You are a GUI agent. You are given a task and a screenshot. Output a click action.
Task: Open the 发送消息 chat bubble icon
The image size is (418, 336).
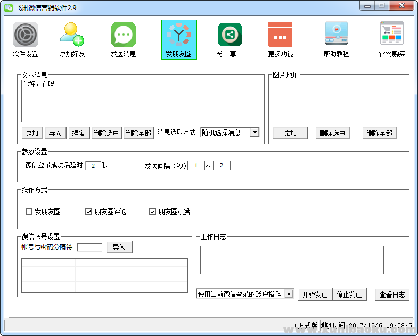click(123, 35)
